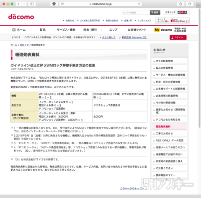Viewport: 201px width, 198px height.
Task: Set text size to medium (中)
Action: tap(182, 13)
